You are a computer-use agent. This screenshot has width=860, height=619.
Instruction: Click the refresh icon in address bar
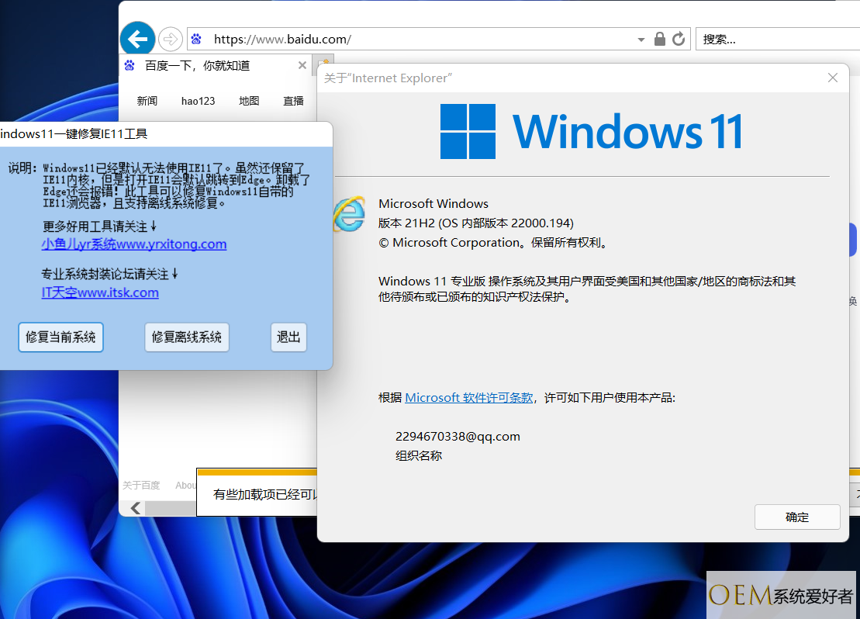tap(679, 39)
